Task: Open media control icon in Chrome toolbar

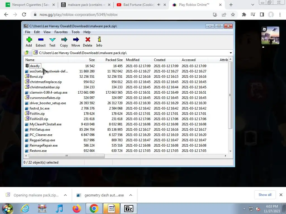Action: pyautogui.click(x=253, y=14)
